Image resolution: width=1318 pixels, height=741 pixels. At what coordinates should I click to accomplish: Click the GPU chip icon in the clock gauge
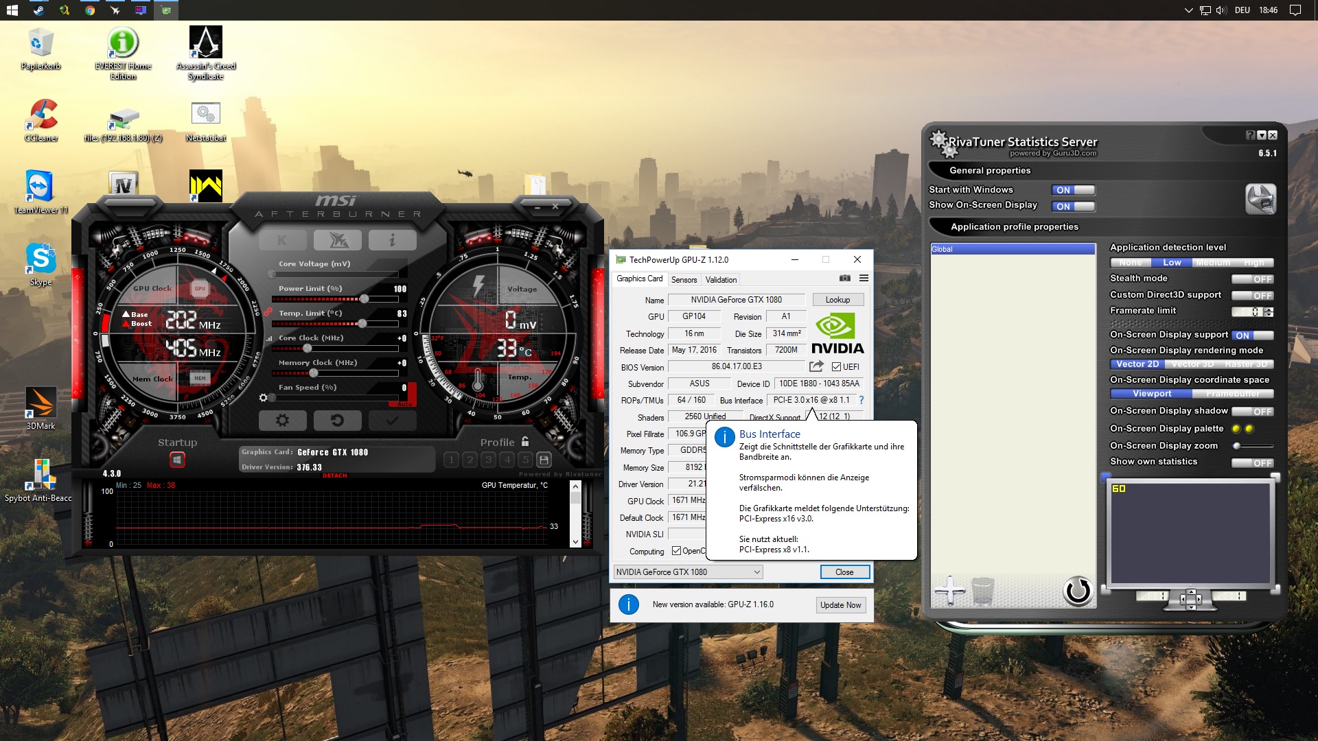200,288
